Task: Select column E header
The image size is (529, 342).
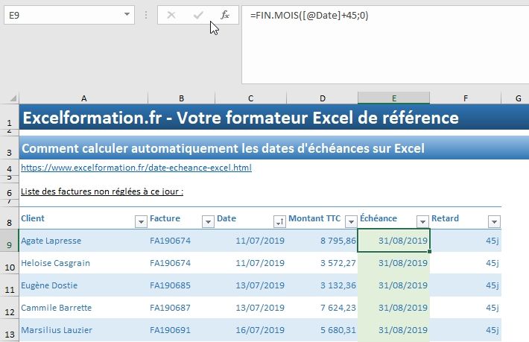Action: [x=393, y=98]
